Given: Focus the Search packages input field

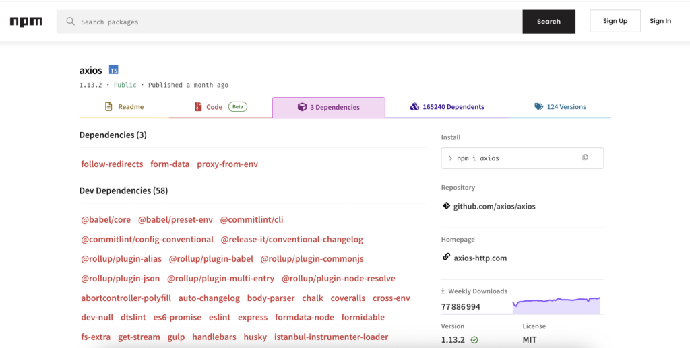Looking at the screenshot, I should coord(296,22).
